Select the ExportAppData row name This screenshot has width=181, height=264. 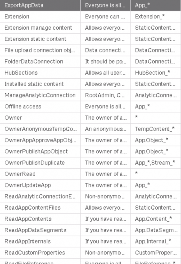[x=24, y=5]
